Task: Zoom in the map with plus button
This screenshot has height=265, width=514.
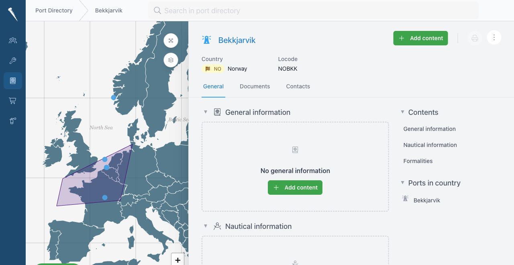Action: [x=177, y=259]
